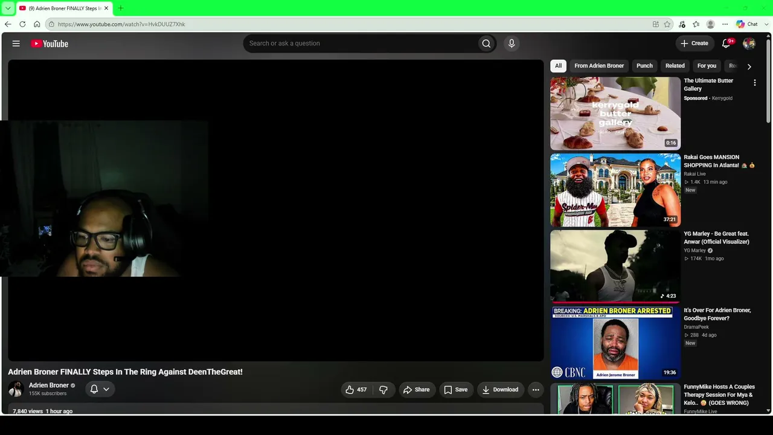
Task: Open FunnyMike Hosts A Couples Therapy title
Action: (719, 395)
